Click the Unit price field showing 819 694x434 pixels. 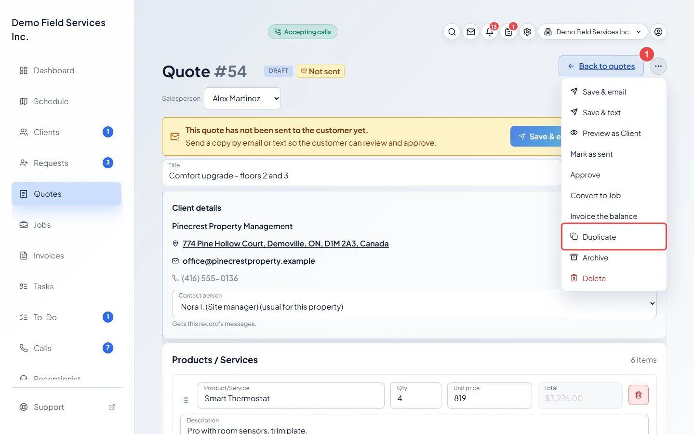point(490,395)
